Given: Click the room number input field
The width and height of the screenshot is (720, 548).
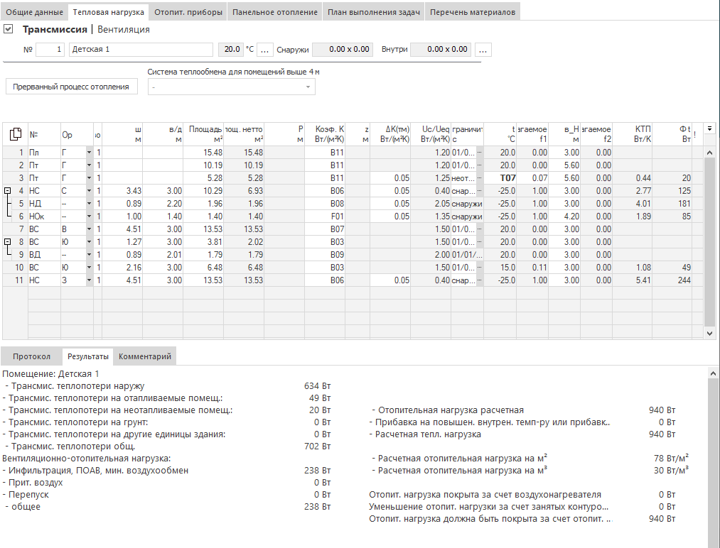Looking at the screenshot, I should click(50, 50).
